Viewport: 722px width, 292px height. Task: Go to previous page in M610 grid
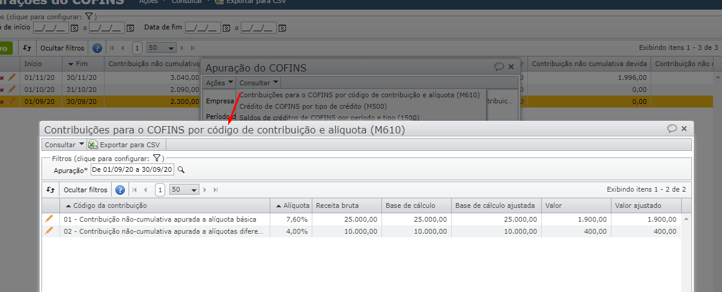(x=145, y=190)
